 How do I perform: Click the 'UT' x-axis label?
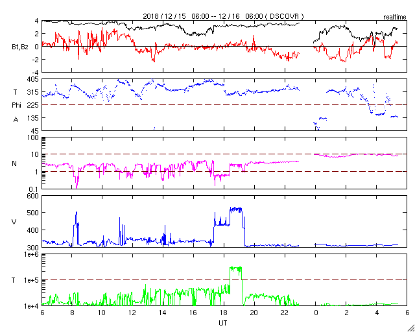click(223, 323)
